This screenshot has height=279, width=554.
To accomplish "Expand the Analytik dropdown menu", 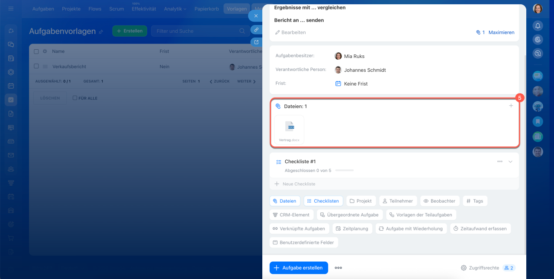I will [x=175, y=9].
